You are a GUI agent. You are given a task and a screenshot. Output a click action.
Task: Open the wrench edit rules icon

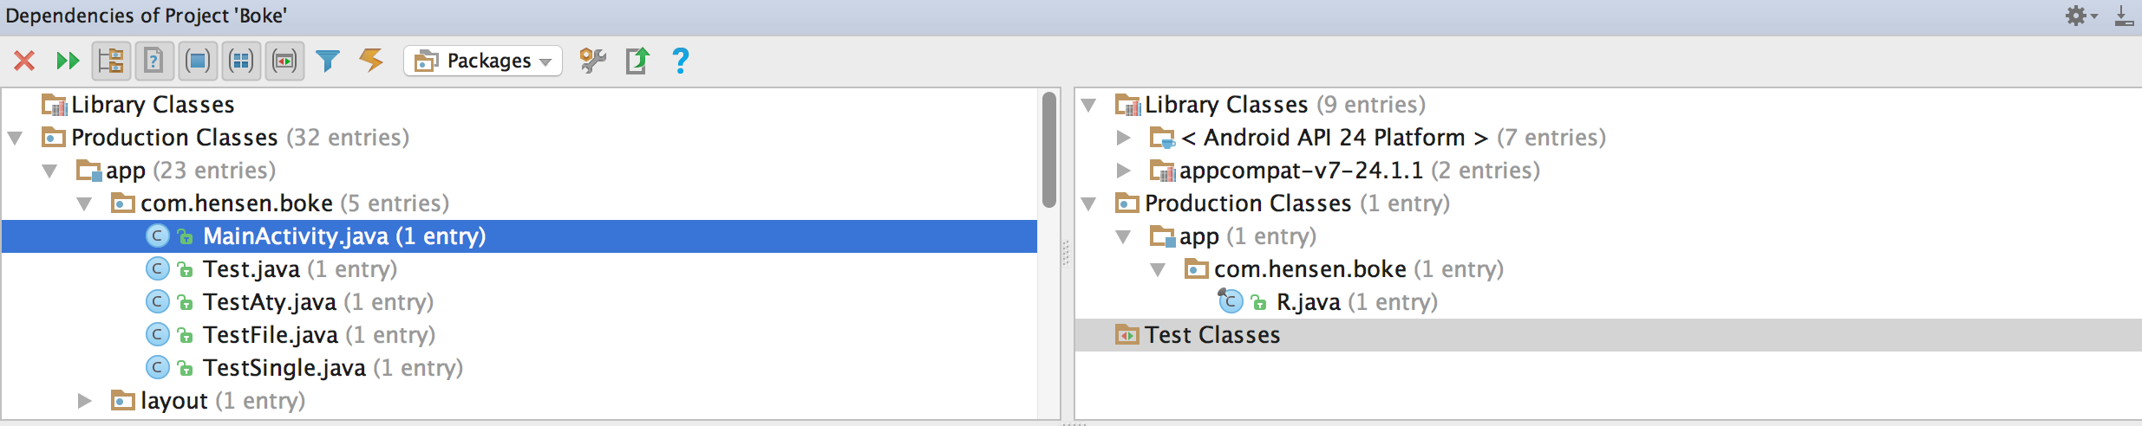[x=593, y=61]
